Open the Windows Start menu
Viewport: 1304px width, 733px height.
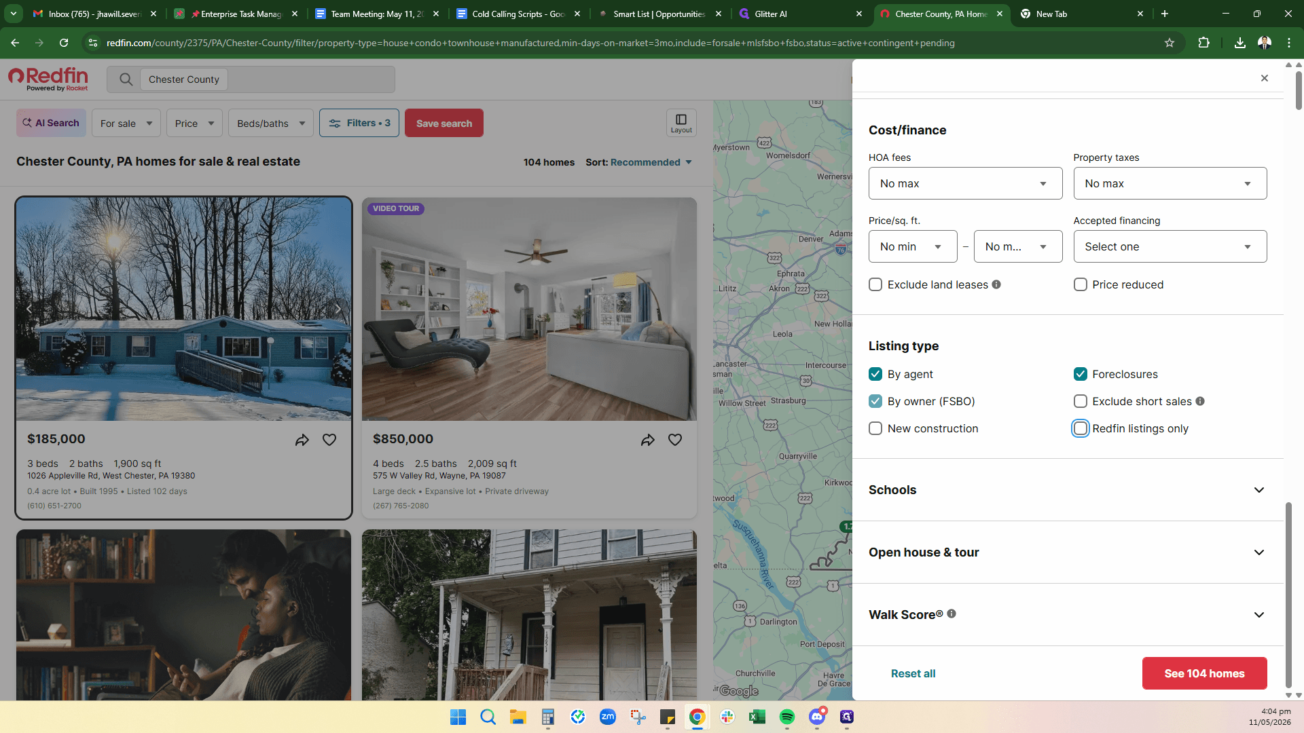[458, 717]
